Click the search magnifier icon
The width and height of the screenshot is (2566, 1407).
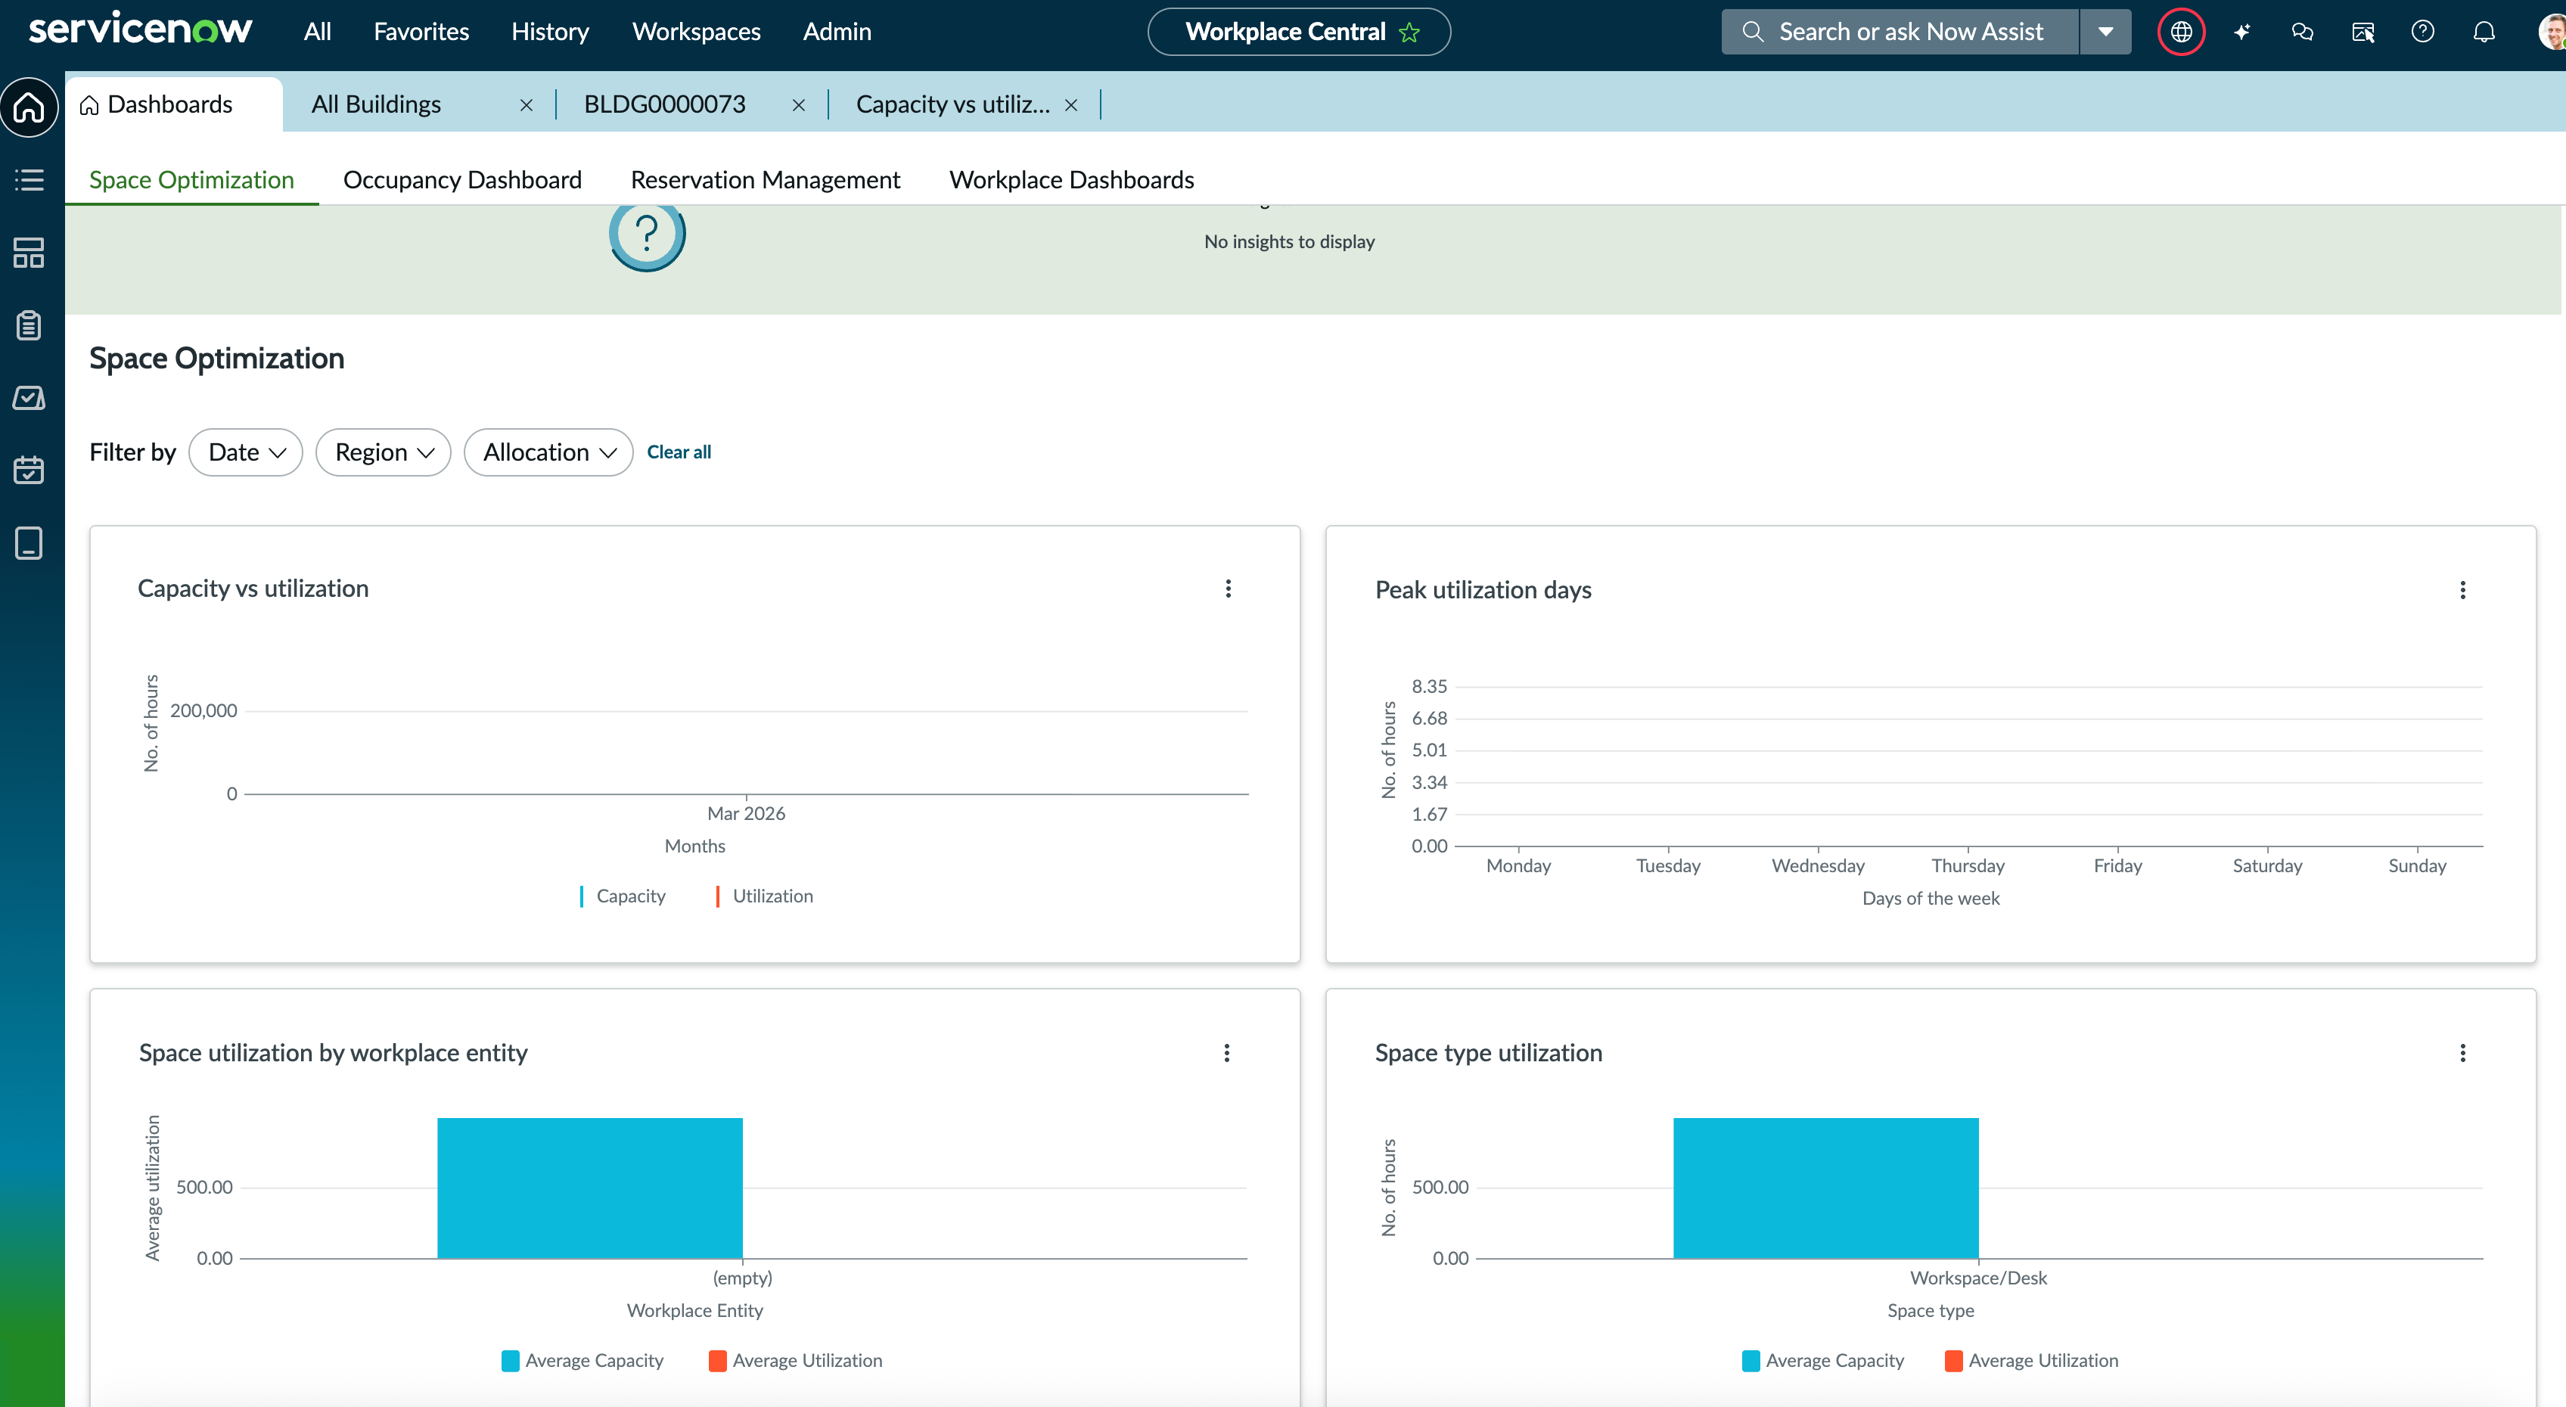tap(1752, 32)
